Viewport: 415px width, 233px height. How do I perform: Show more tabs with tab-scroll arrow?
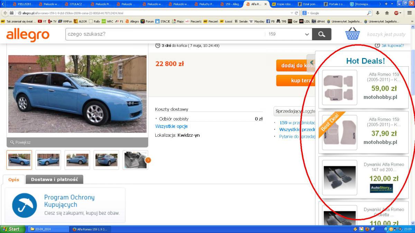[x=381, y=4]
